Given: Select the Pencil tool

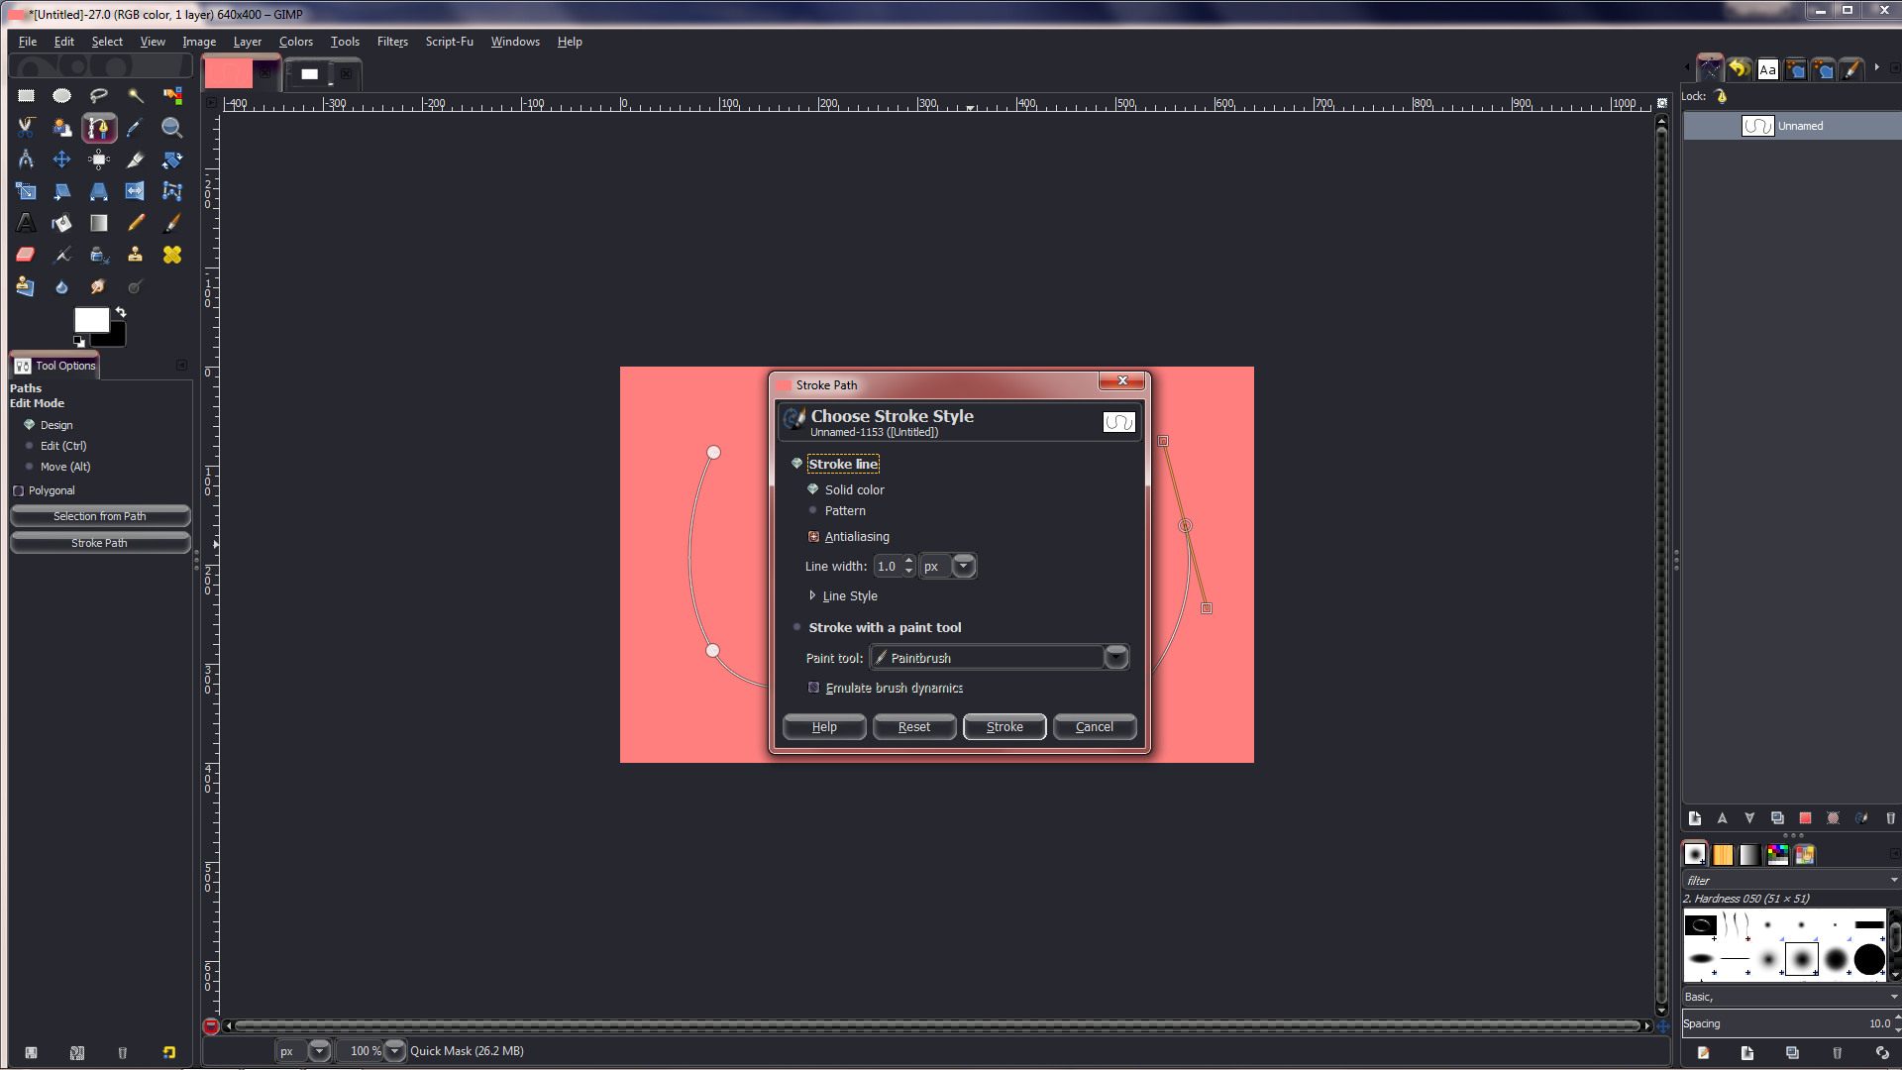Looking at the screenshot, I should point(136,223).
